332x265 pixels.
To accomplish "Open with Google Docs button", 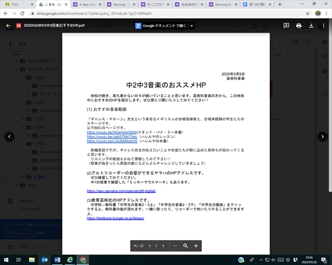I will [x=161, y=26].
